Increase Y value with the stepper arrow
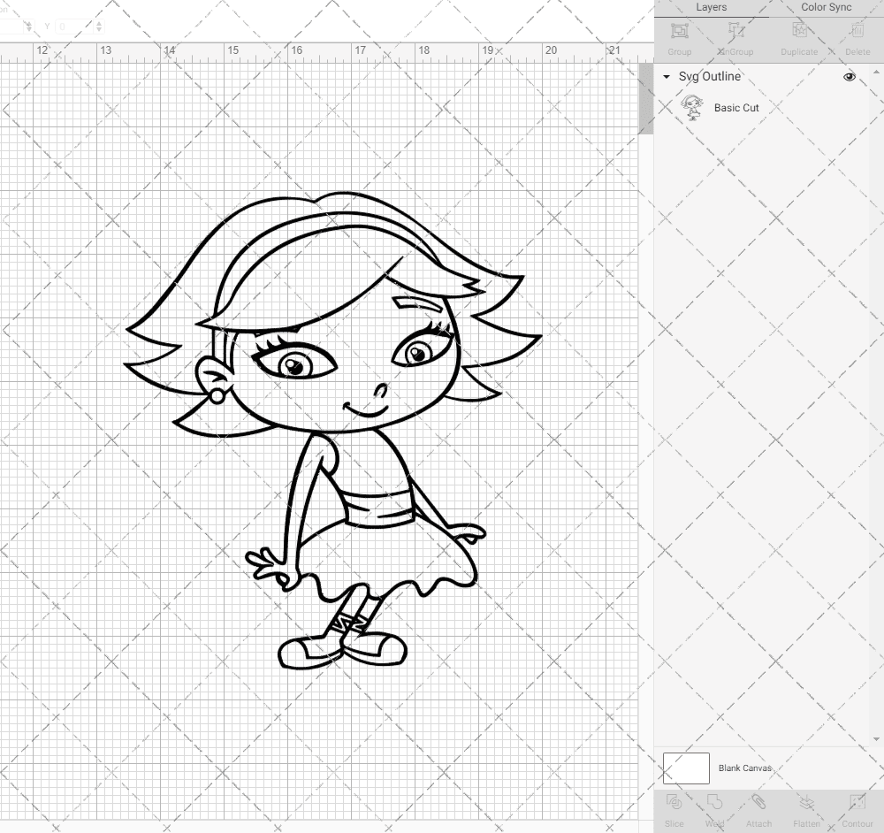Viewport: 884px width, 833px height. click(x=98, y=22)
